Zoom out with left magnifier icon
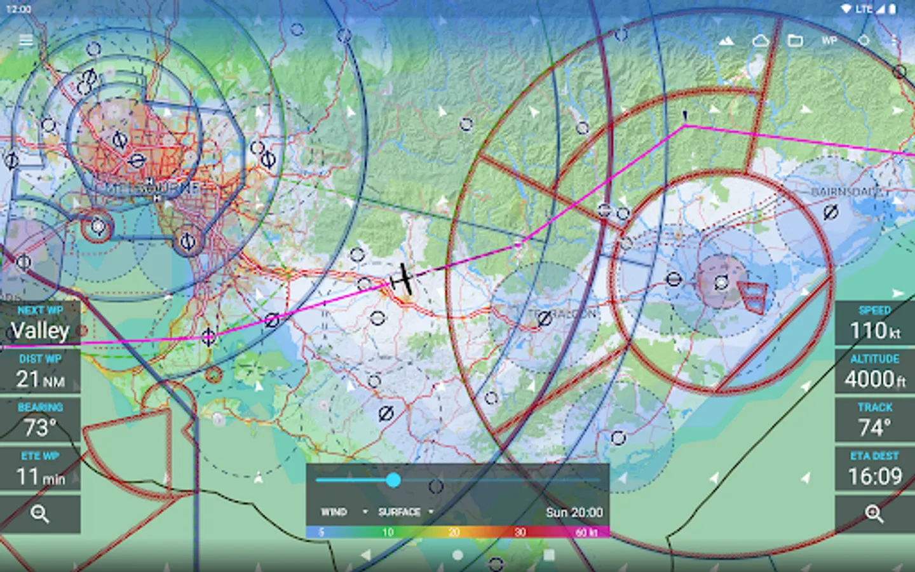 point(40,514)
